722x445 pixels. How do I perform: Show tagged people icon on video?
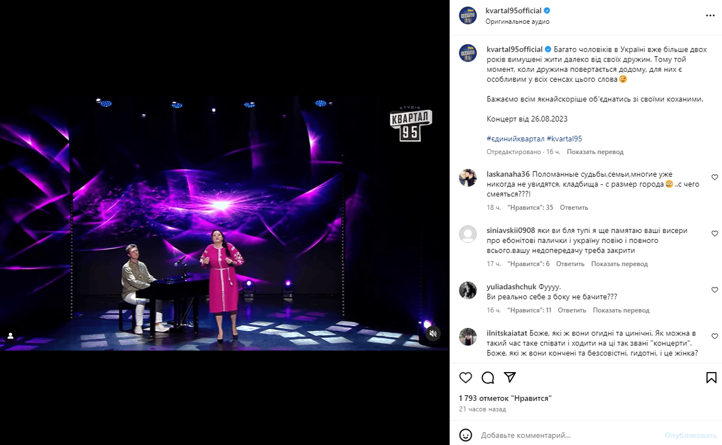[10, 335]
